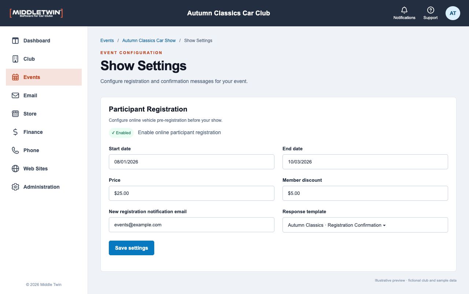This screenshot has height=294, width=469.
Task: Open Support question mark icon
Action: [431, 10]
